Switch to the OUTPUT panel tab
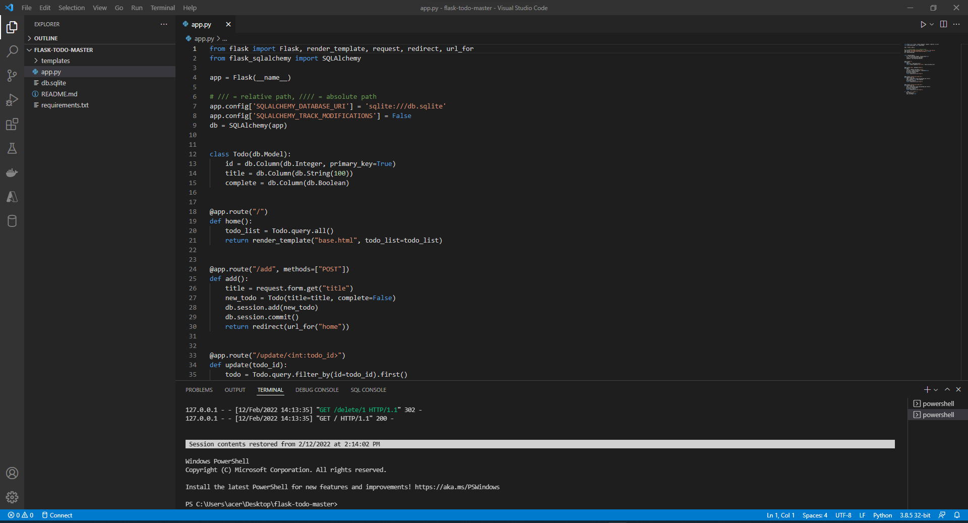Image resolution: width=968 pixels, height=523 pixels. tap(235, 390)
